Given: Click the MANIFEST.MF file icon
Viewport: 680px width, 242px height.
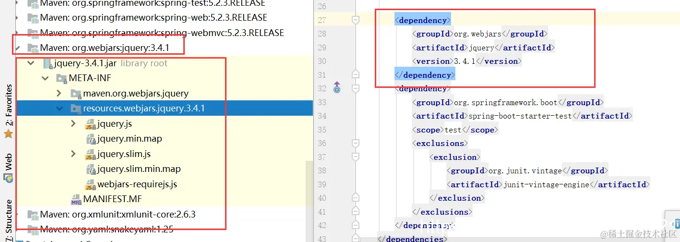Looking at the screenshot, I should pyautogui.click(x=76, y=199).
